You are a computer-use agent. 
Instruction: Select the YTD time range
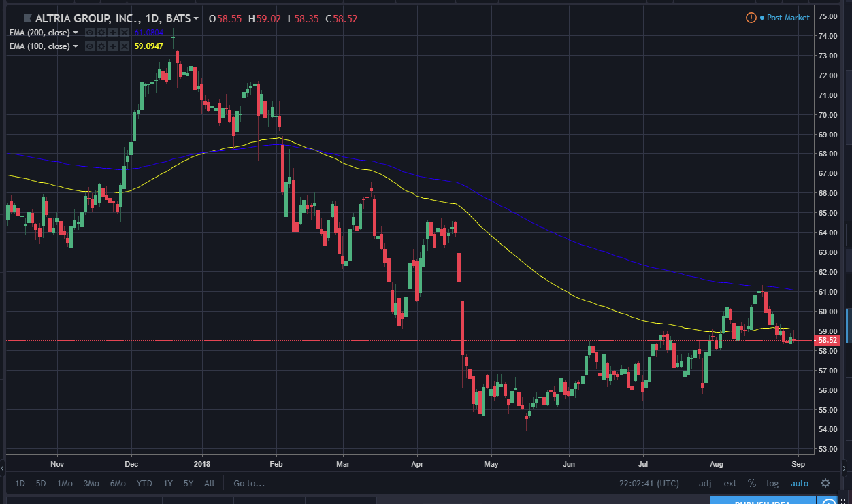click(x=144, y=484)
